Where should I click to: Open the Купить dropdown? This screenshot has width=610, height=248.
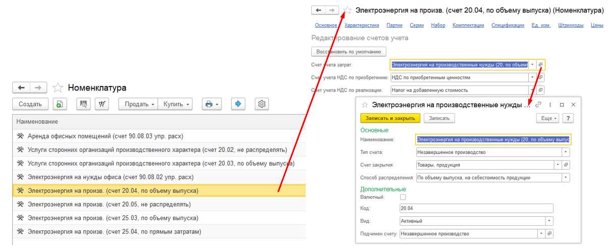[x=175, y=104]
